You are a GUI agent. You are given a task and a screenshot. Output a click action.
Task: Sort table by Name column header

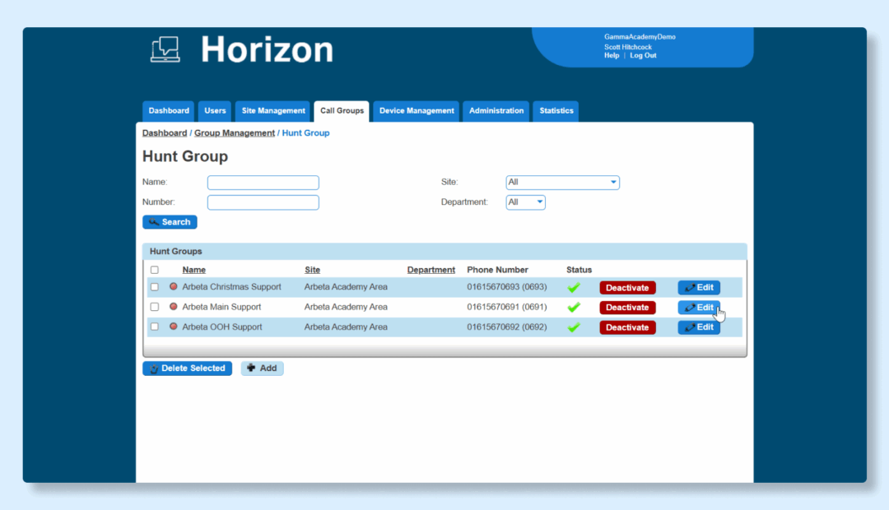[x=194, y=270]
